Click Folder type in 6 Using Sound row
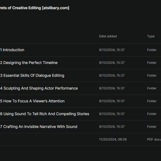This screenshot has width=161, height=161. (152, 114)
